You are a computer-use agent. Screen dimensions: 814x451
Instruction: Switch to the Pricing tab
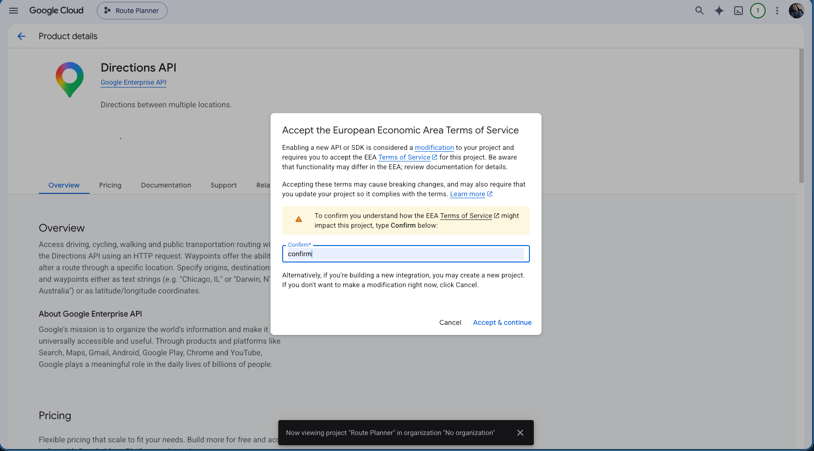click(x=110, y=185)
